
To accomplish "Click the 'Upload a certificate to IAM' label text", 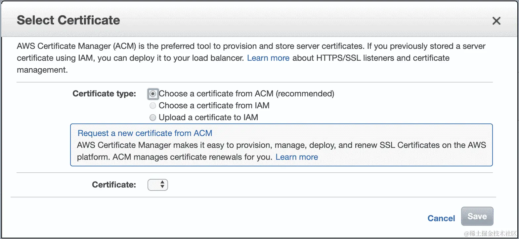I will (208, 118).
